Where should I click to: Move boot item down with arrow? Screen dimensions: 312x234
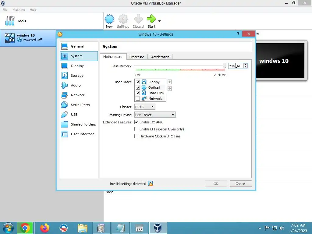[169, 88]
